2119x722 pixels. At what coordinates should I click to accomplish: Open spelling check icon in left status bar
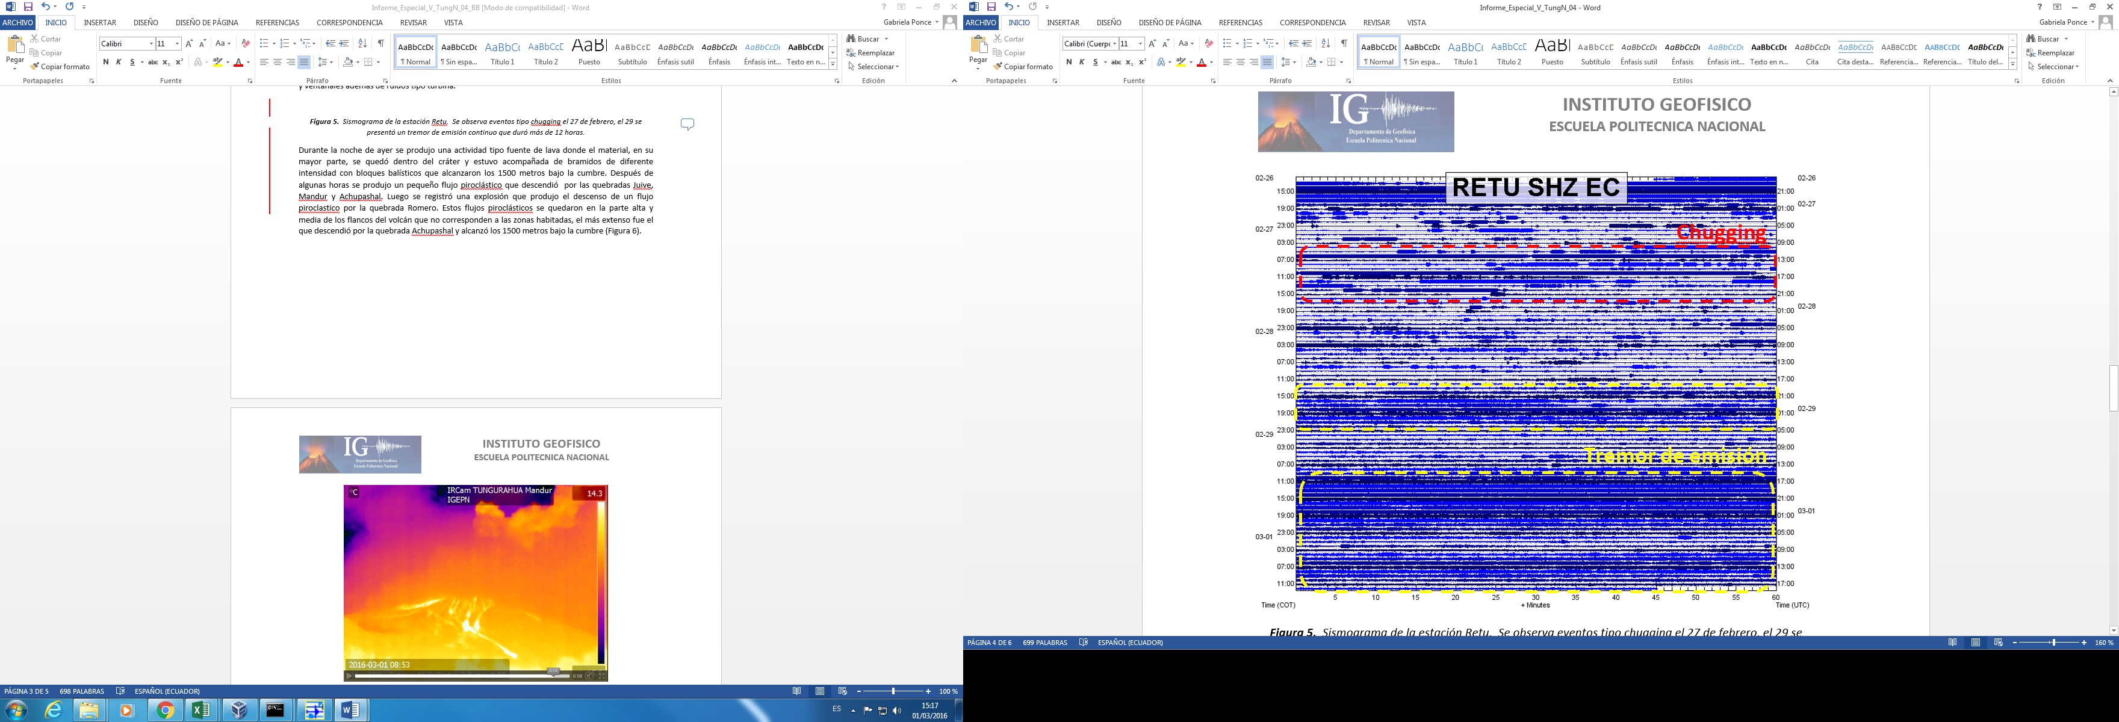click(121, 691)
